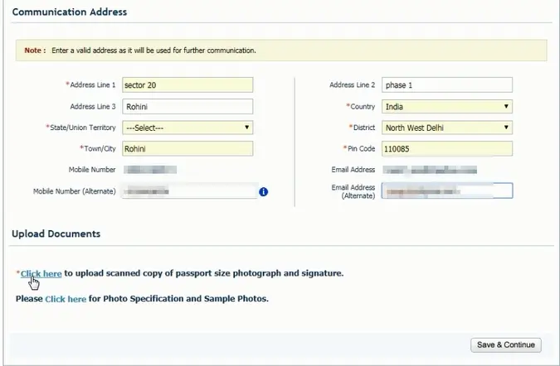This screenshot has width=560, height=366.
Task: Select the Address Line 3 input box
Action: 187,106
